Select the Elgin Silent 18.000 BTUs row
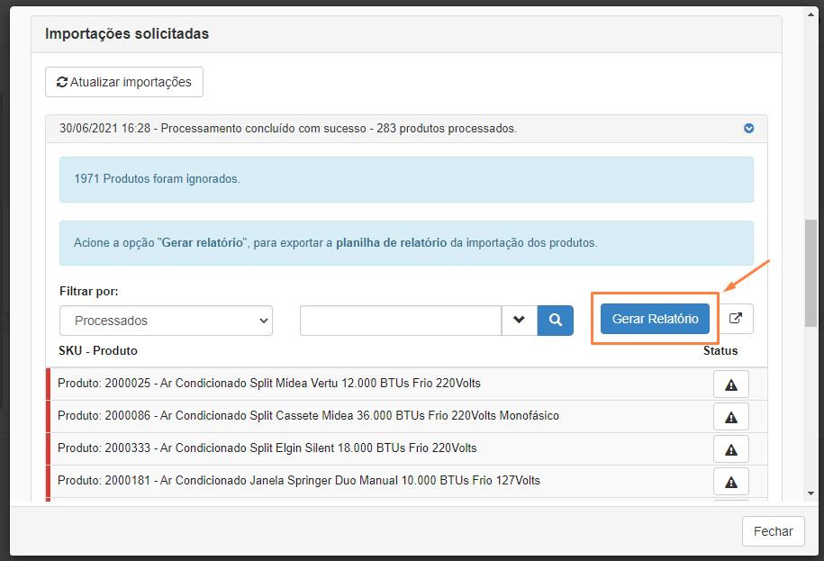 click(267, 448)
